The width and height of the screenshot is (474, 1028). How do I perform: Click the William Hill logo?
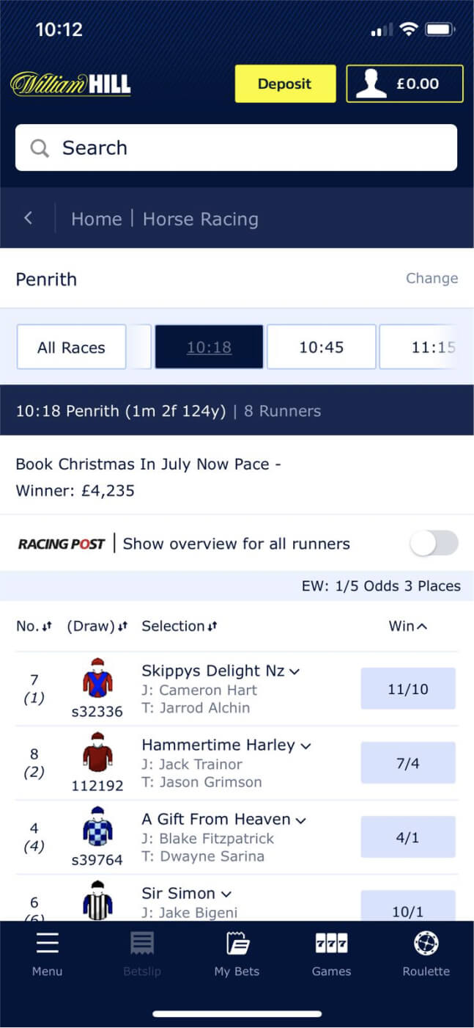coord(70,84)
